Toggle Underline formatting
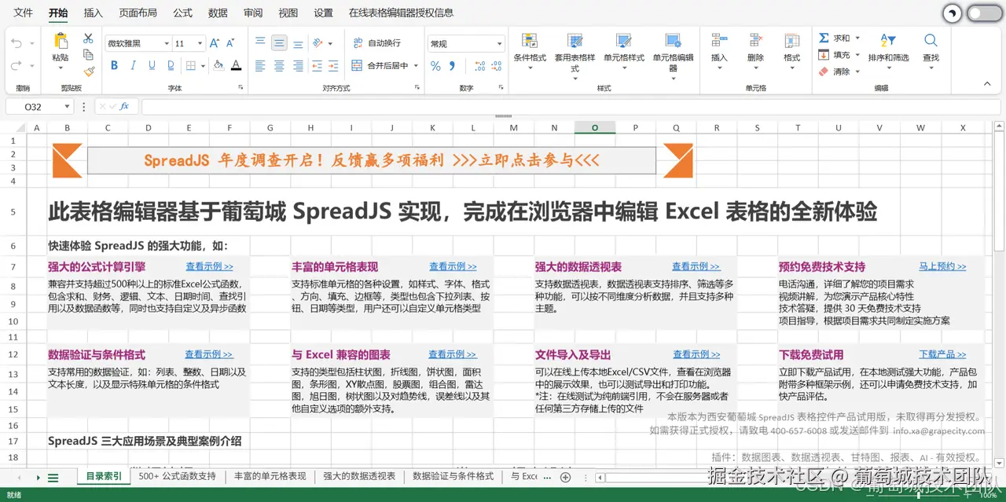Viewport: 1006px width, 502px height. coord(151,66)
